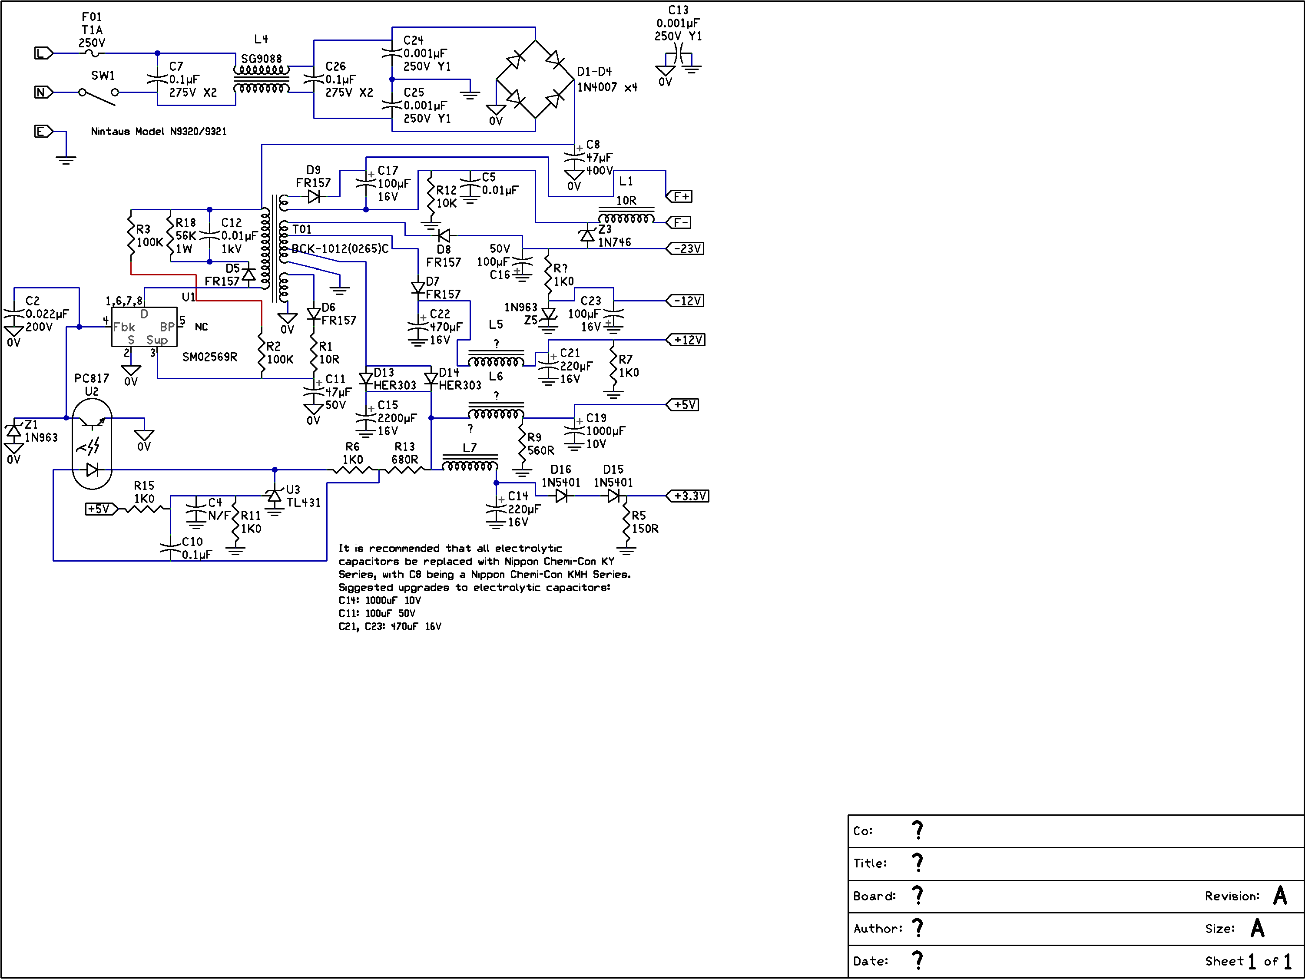The height and width of the screenshot is (979, 1305).
Task: Click the SW1 switch symbol
Action: click(99, 96)
